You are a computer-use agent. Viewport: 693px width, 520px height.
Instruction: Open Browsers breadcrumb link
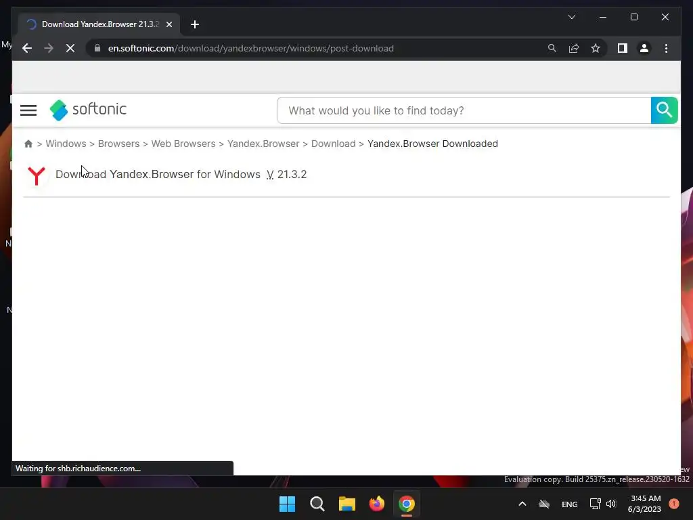118,144
